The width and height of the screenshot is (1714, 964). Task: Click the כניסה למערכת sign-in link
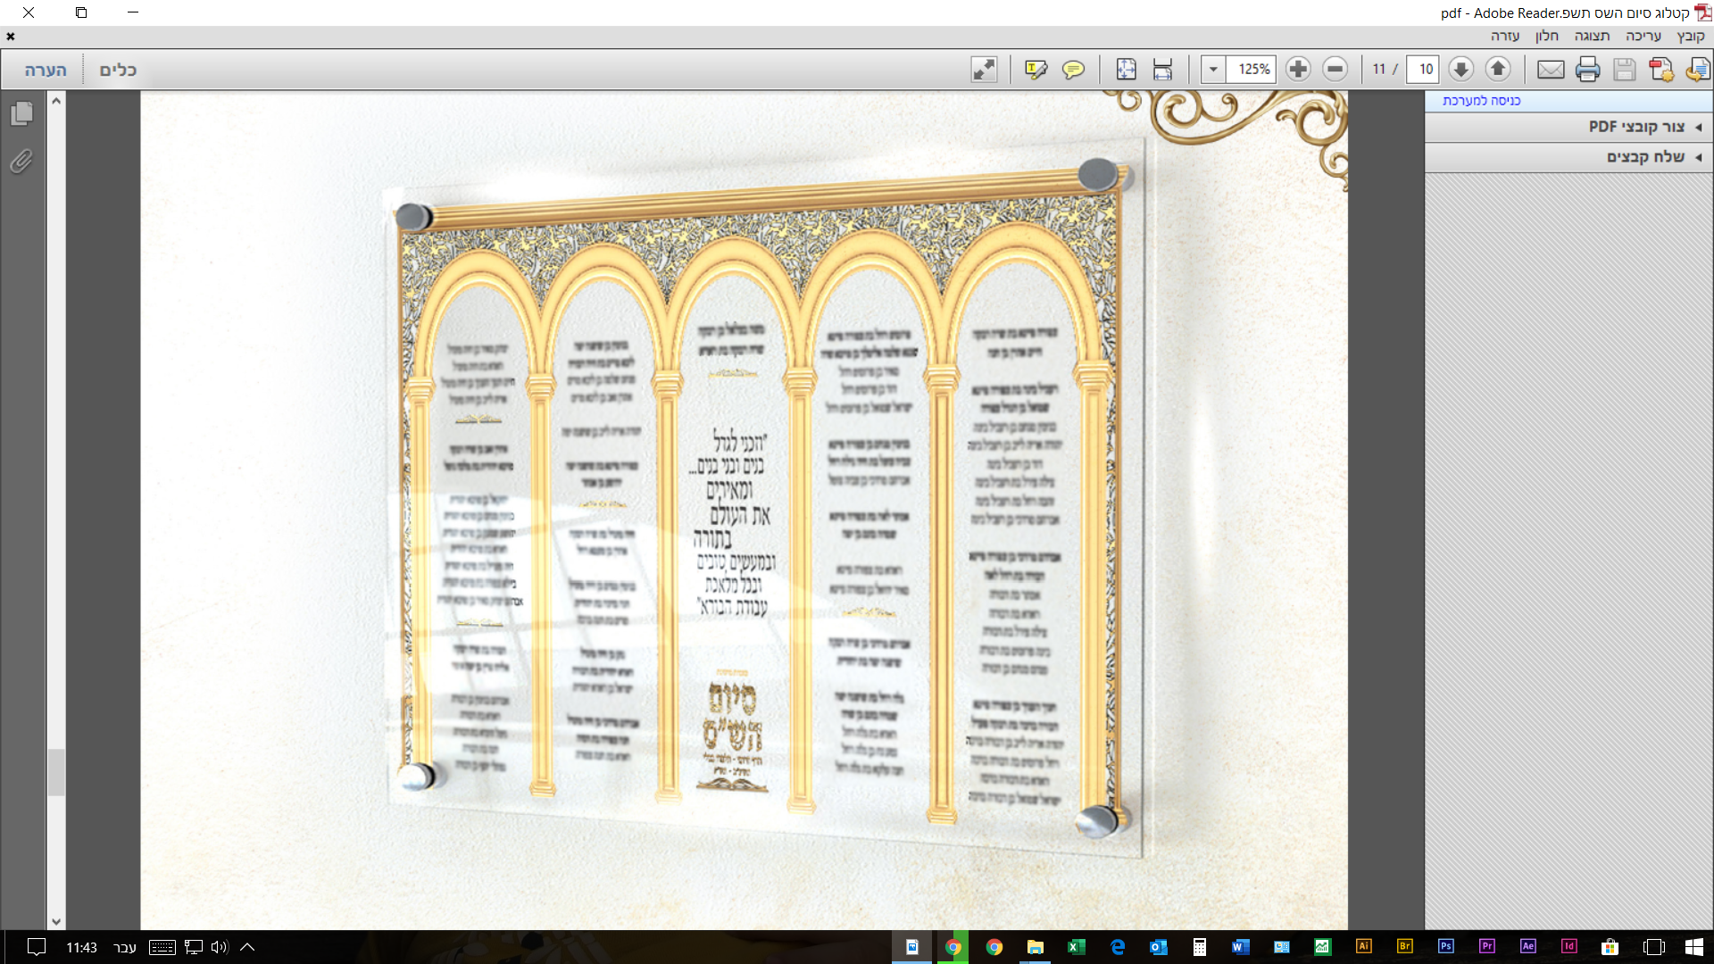[1481, 101]
